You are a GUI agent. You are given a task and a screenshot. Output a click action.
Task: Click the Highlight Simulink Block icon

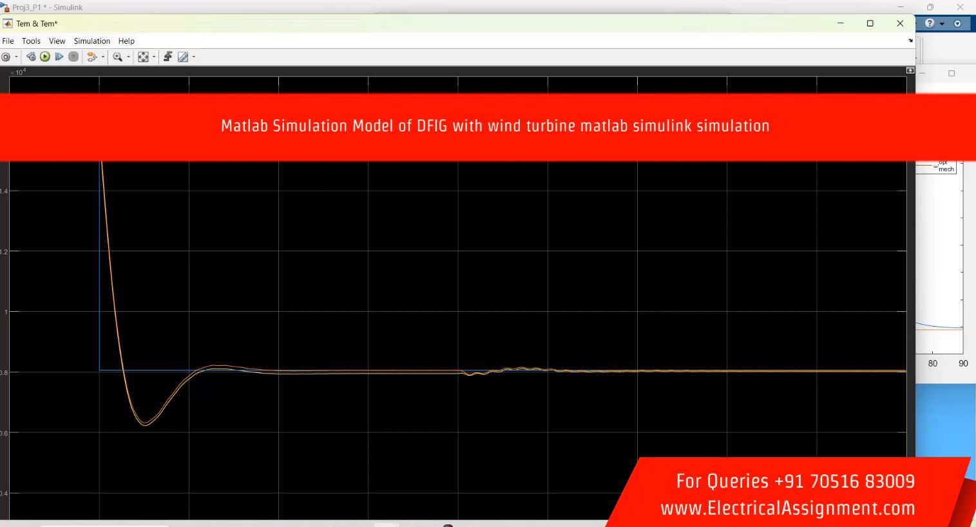tap(91, 57)
